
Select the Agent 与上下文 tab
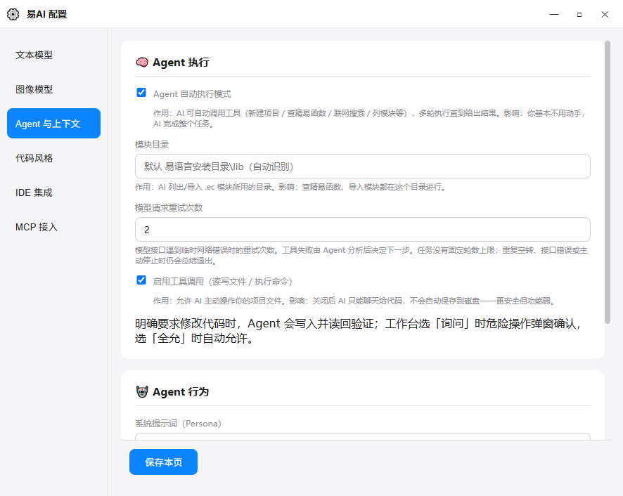pos(53,124)
